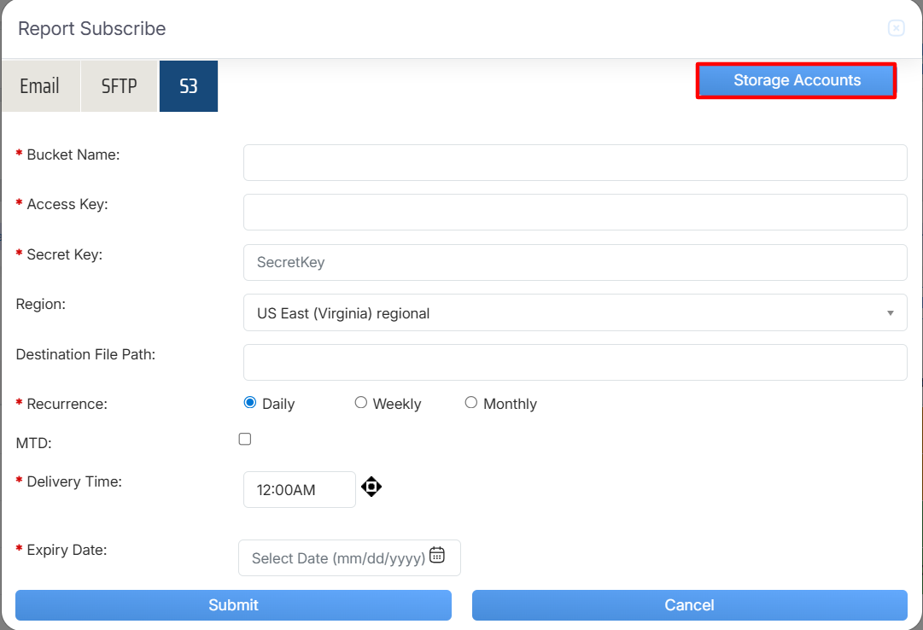Image resolution: width=923 pixels, height=630 pixels.
Task: Focus the Secret Key field
Action: click(x=575, y=262)
